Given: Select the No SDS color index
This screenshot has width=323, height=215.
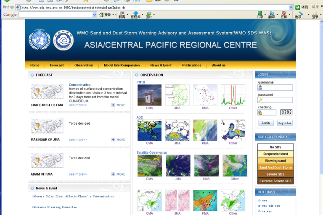Looking at the screenshot, I should [275, 147].
